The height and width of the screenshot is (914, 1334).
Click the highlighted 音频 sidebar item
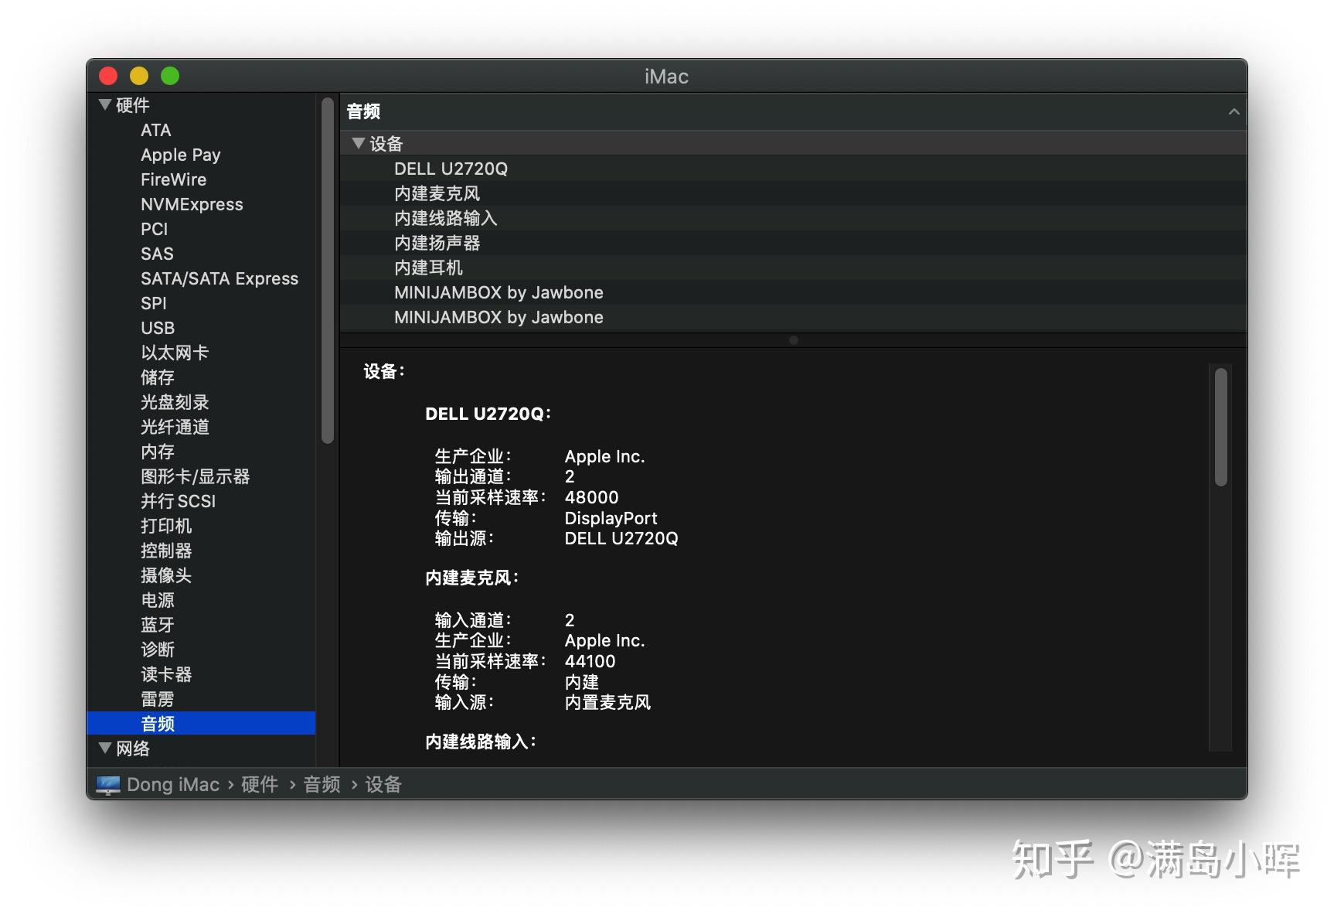click(x=202, y=723)
